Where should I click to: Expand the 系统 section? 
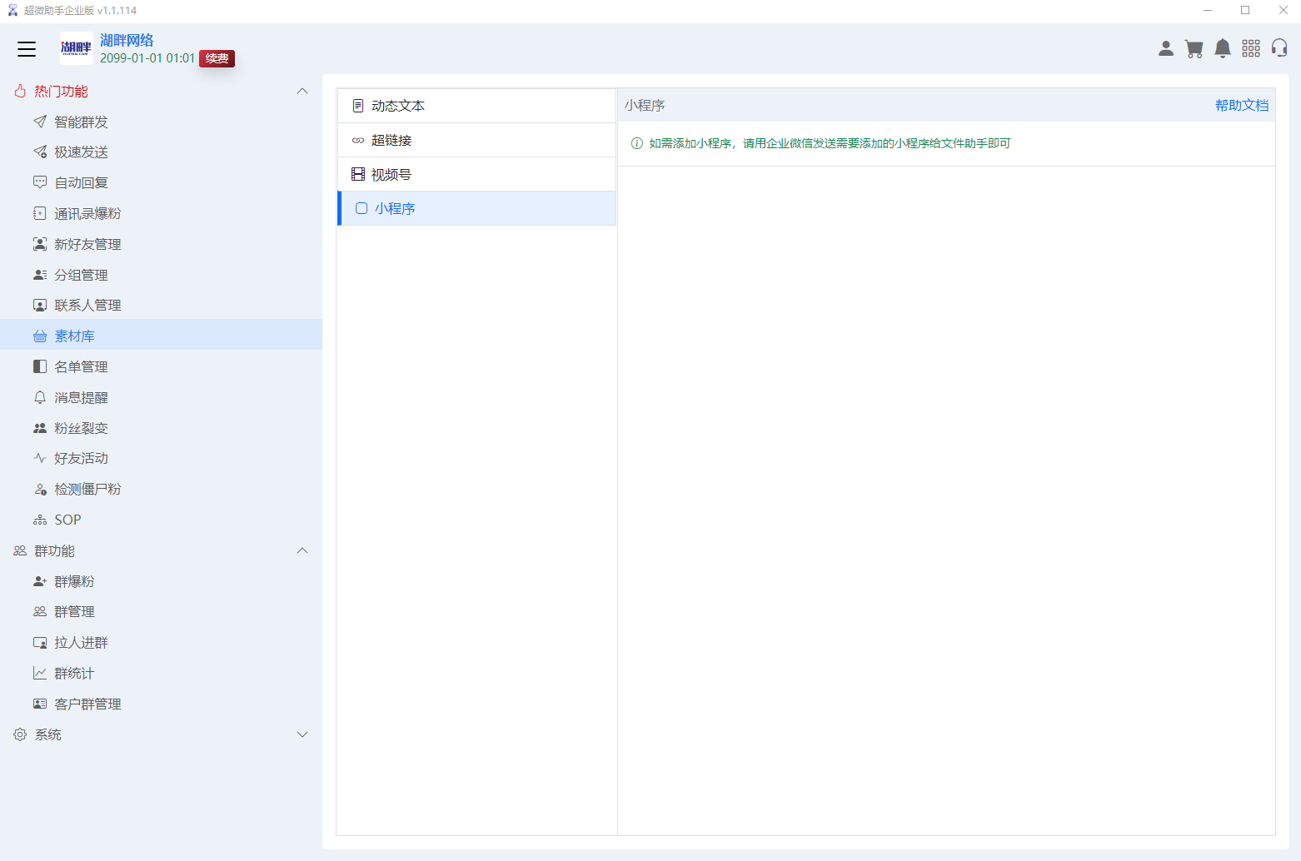(302, 734)
